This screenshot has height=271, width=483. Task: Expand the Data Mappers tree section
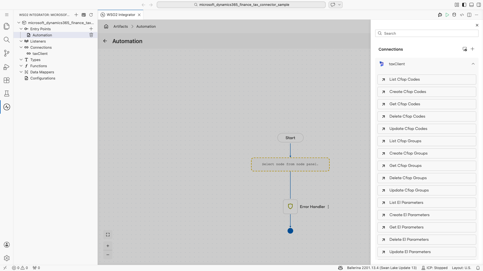coord(21,72)
